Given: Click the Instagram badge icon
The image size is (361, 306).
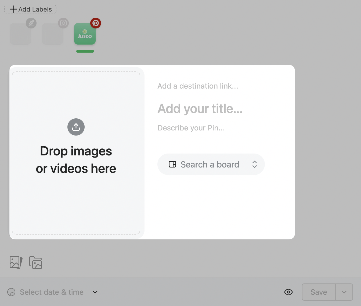Looking at the screenshot, I should pyautogui.click(x=63, y=23).
